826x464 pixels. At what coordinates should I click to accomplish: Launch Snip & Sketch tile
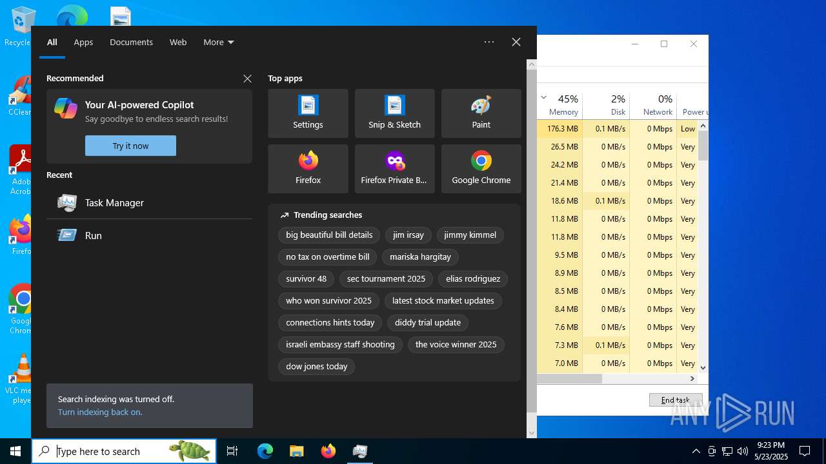click(x=394, y=113)
